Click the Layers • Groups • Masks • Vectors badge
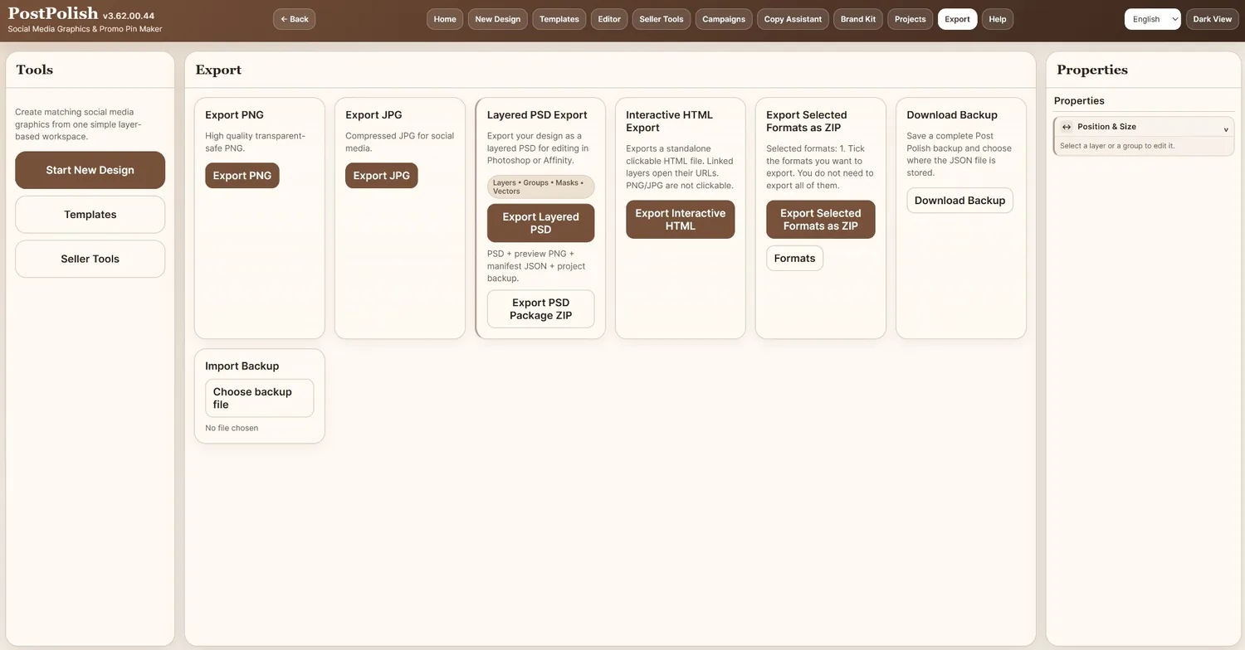 click(540, 187)
